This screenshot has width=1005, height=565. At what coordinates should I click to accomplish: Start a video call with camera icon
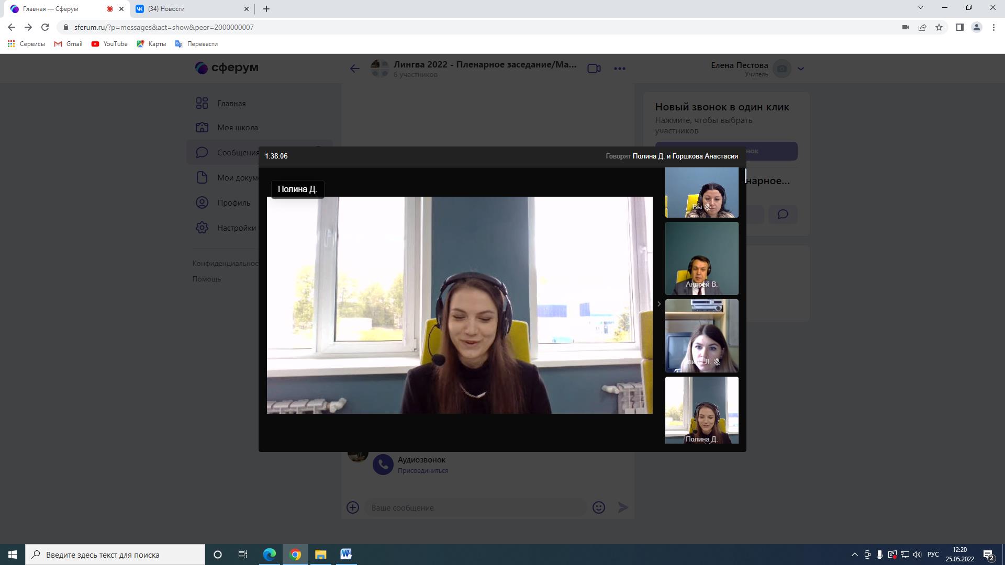tap(594, 69)
